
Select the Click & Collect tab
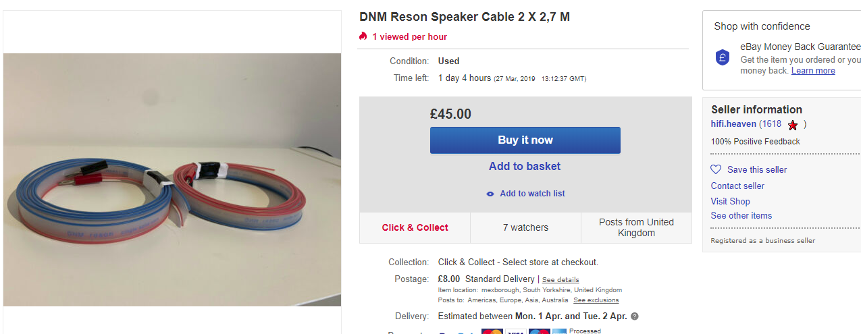pyautogui.click(x=415, y=228)
